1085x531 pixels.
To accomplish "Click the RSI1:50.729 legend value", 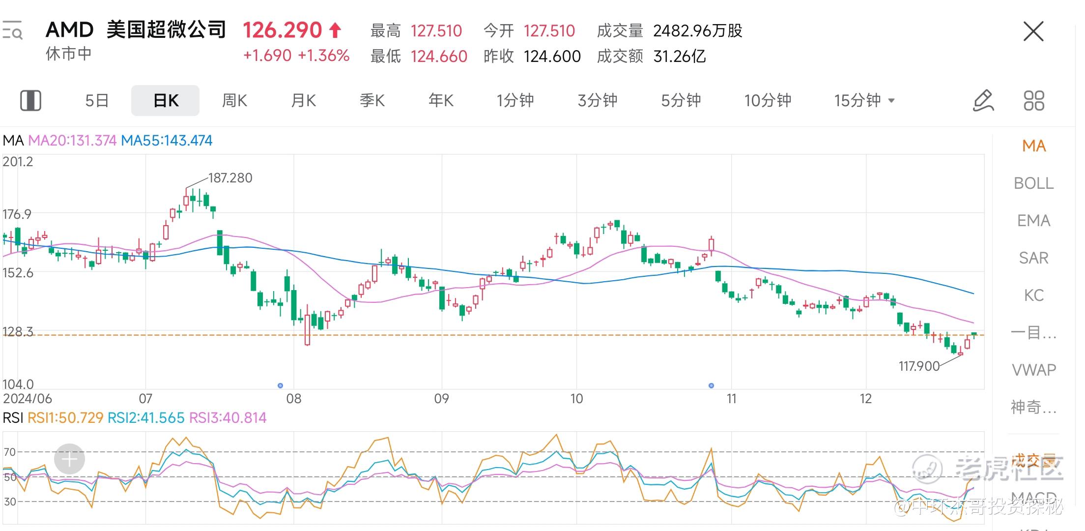I will 65,418.
